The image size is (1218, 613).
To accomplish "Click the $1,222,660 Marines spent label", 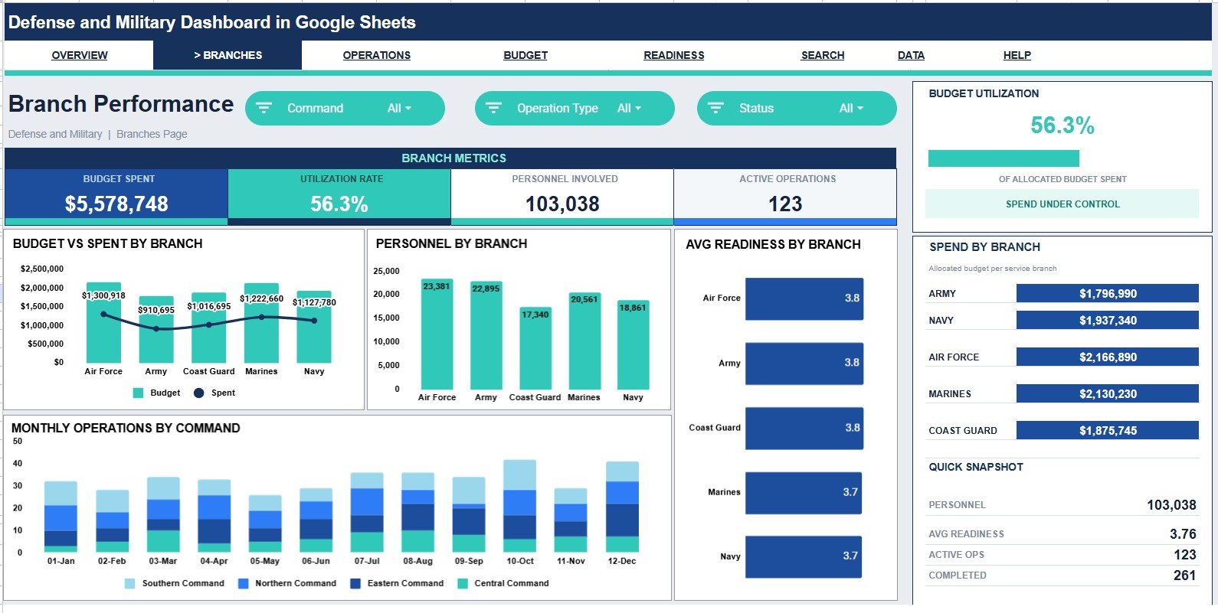I will pyautogui.click(x=261, y=298).
